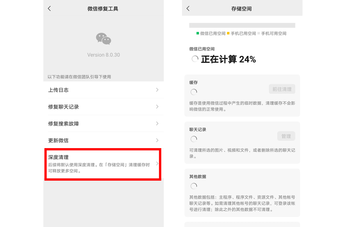Image resolution: width=344 pixels, height=227 pixels.
Task: Click the 缓存 section heading
Action: click(194, 83)
